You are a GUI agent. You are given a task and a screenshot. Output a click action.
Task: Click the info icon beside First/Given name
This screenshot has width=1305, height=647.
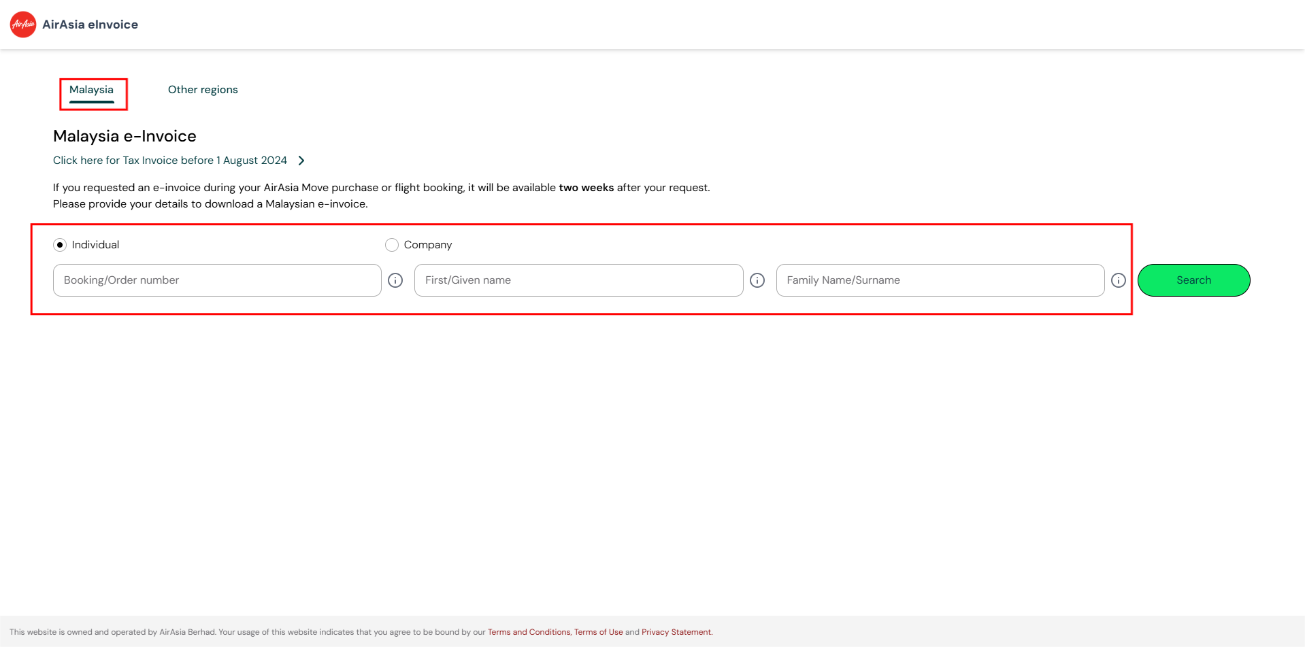pos(757,280)
